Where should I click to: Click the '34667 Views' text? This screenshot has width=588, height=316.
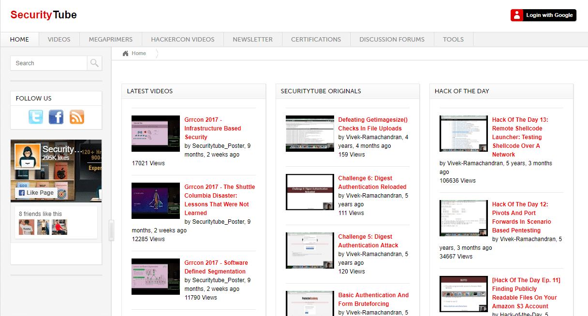coord(456,257)
